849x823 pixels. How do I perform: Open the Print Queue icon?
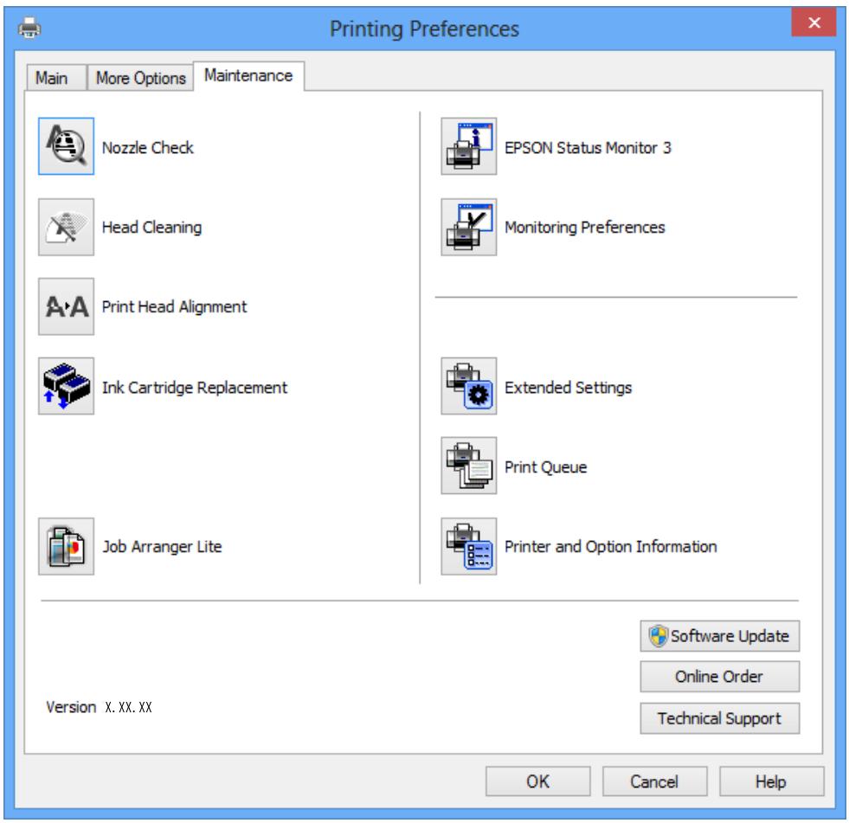point(468,466)
